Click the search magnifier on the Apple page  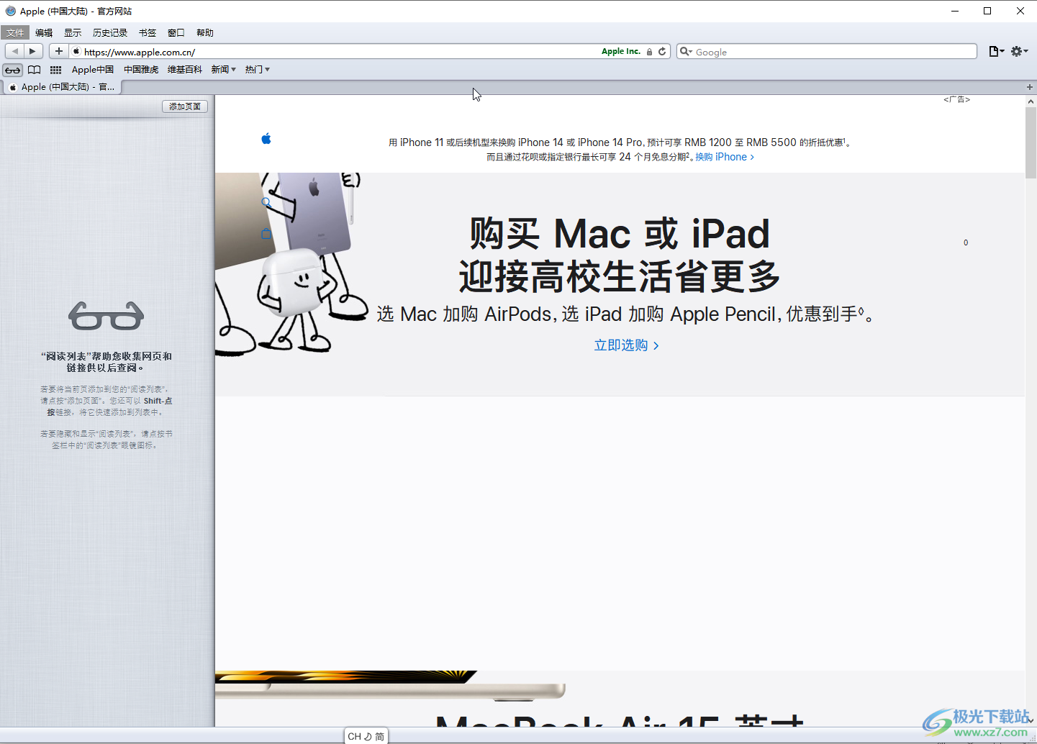tap(266, 202)
